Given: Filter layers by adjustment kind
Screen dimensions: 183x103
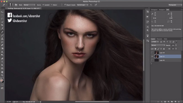Looking at the screenshot, I should click(x=164, y=42).
